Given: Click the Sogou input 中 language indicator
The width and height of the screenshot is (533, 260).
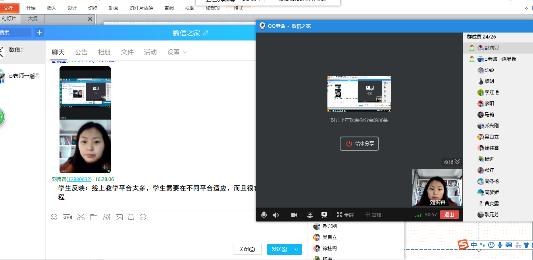Looking at the screenshot, I should (474, 245).
